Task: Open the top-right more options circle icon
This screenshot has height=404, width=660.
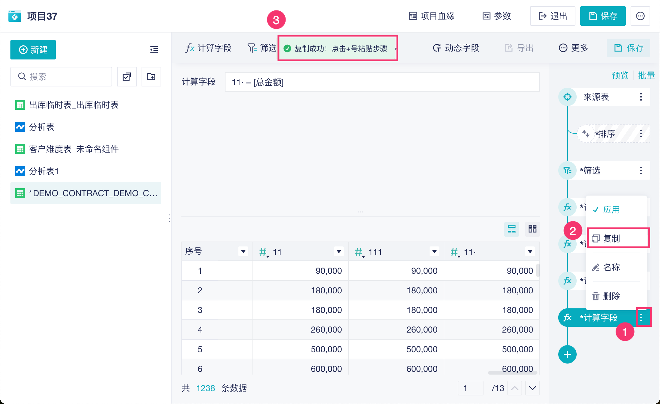Action: 640,16
